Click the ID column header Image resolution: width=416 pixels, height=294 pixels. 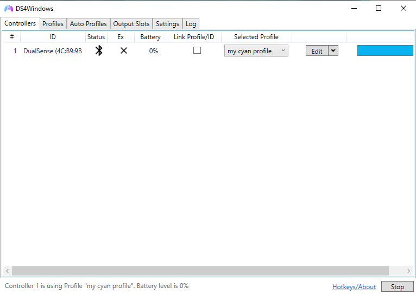tap(53, 36)
